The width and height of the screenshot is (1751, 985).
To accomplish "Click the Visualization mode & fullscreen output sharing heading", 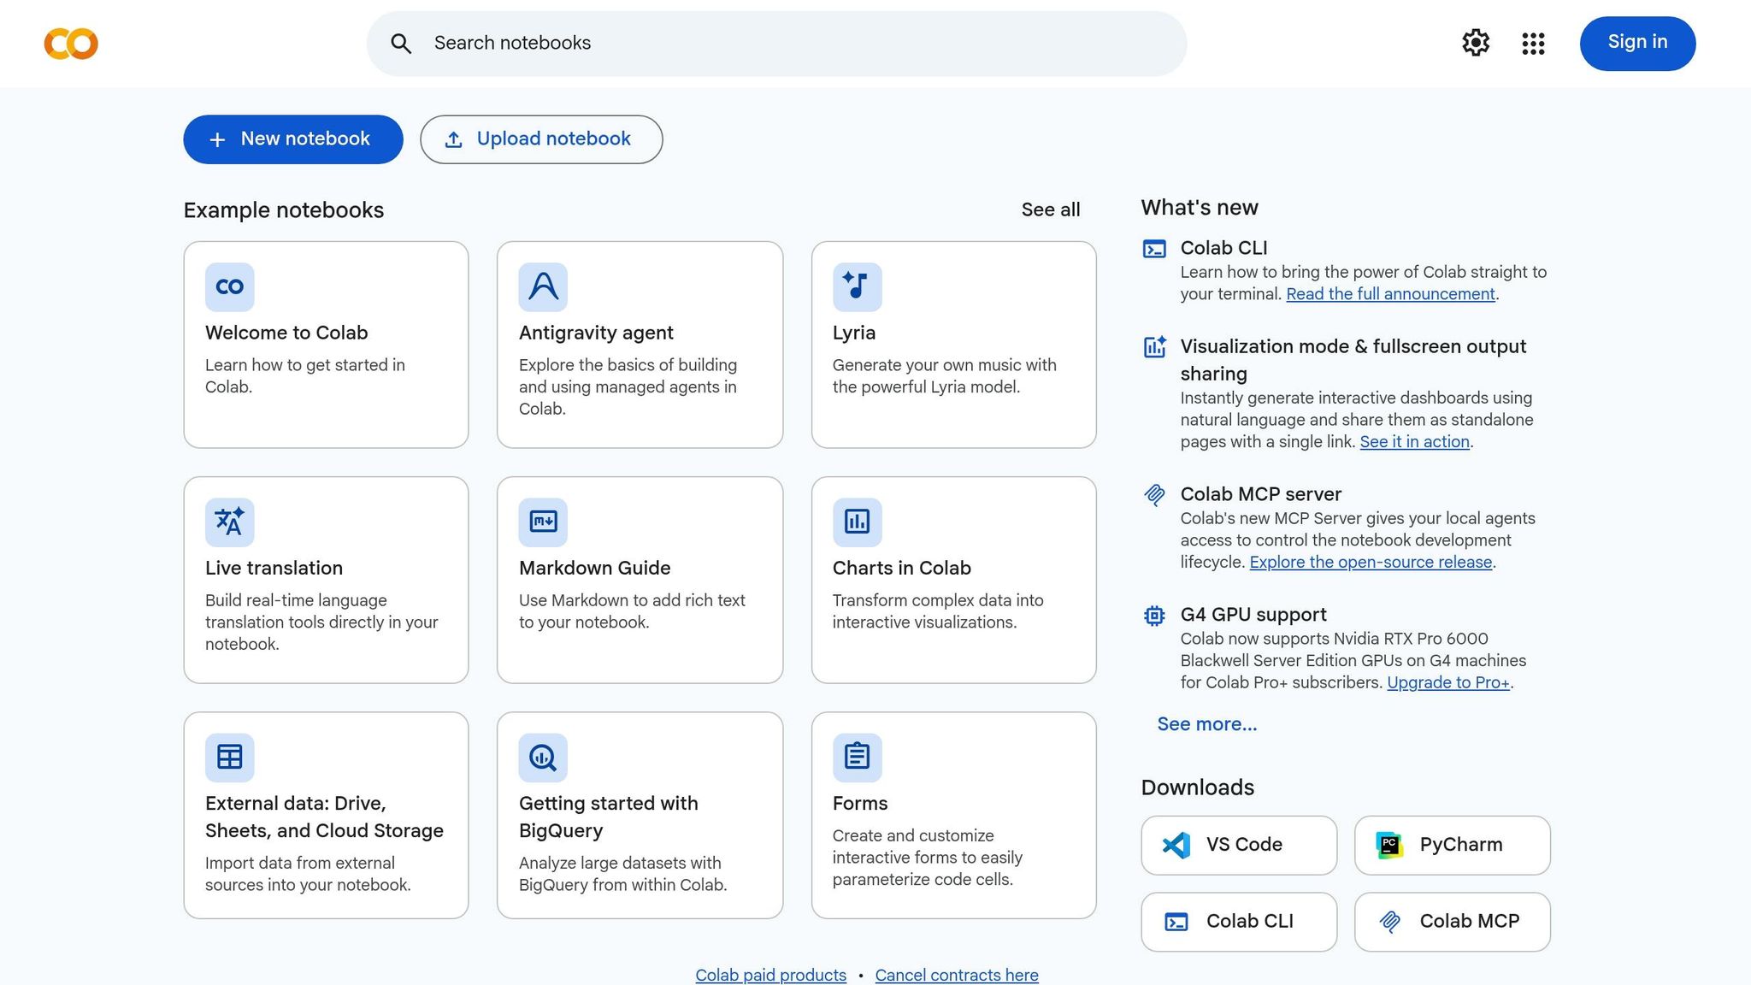I will (x=1353, y=360).
